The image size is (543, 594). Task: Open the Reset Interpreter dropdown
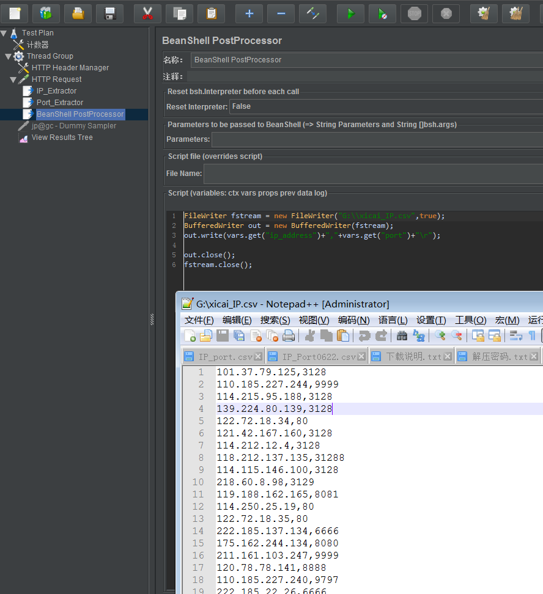tap(386, 106)
